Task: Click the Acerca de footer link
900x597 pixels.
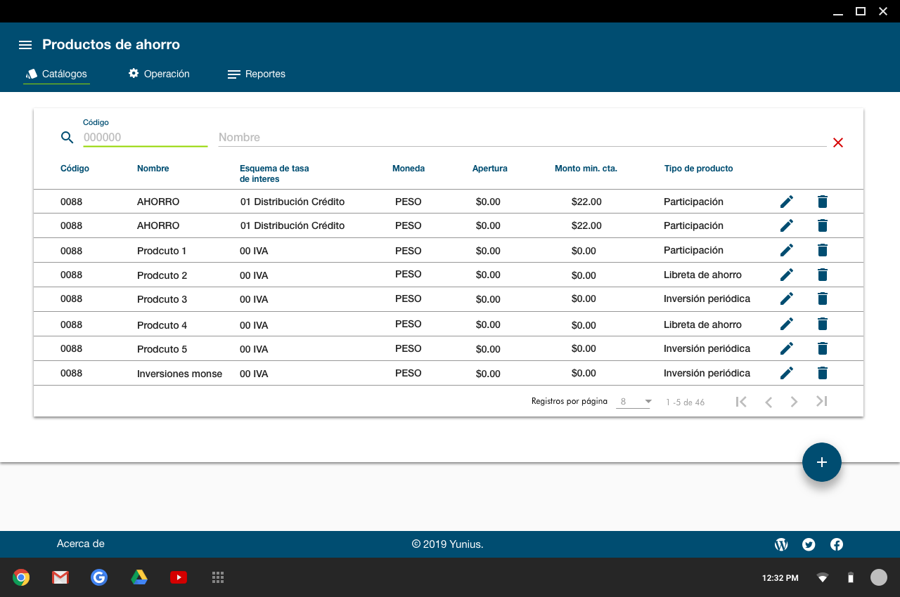Action: click(x=81, y=544)
